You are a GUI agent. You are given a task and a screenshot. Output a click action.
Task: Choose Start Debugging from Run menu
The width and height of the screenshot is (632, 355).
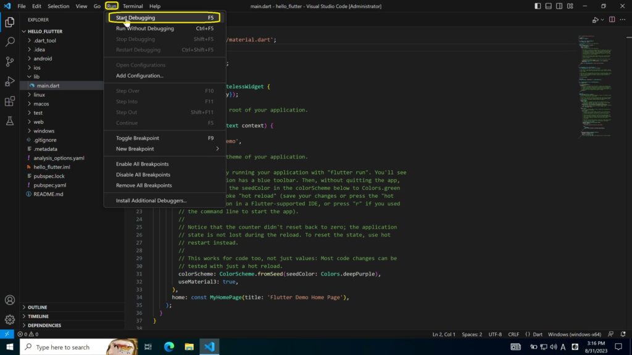click(165, 18)
